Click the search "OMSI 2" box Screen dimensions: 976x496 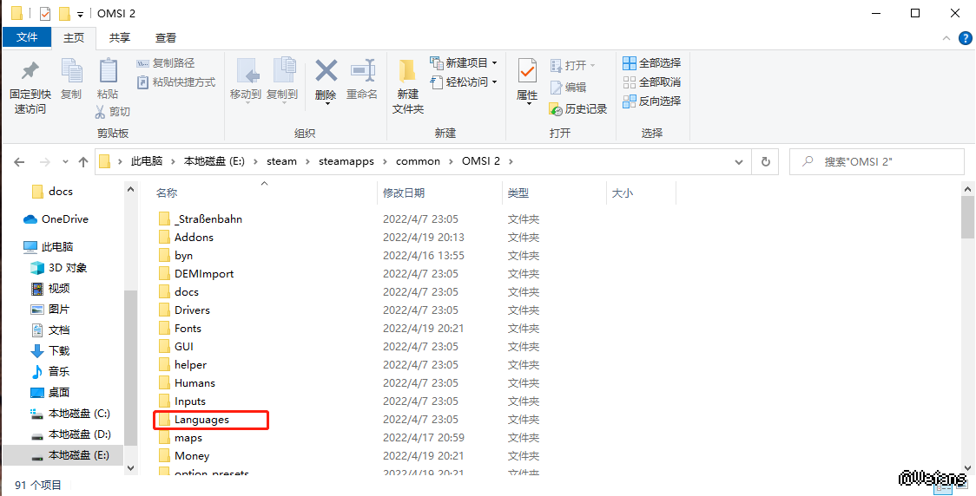pos(876,161)
